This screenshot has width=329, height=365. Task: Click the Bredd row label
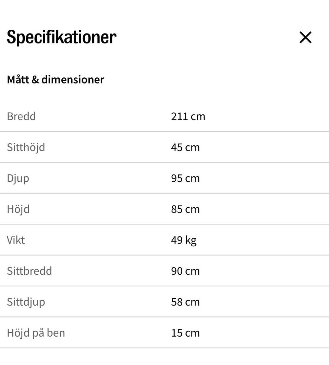(21, 116)
